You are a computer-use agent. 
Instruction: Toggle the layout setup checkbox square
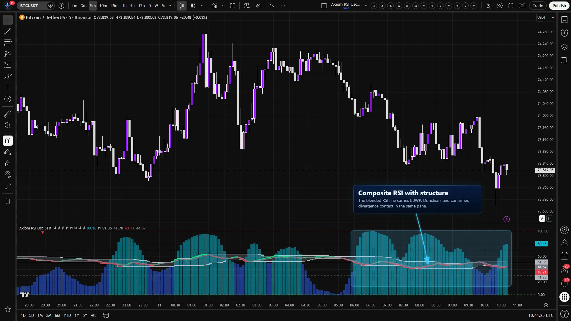coord(324,6)
